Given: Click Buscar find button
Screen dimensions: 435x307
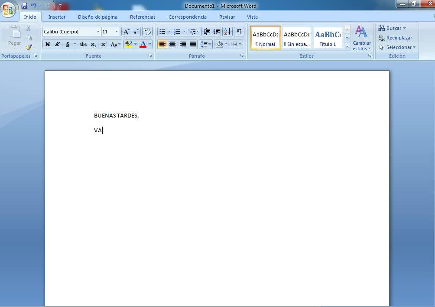Looking at the screenshot, I should 392,28.
